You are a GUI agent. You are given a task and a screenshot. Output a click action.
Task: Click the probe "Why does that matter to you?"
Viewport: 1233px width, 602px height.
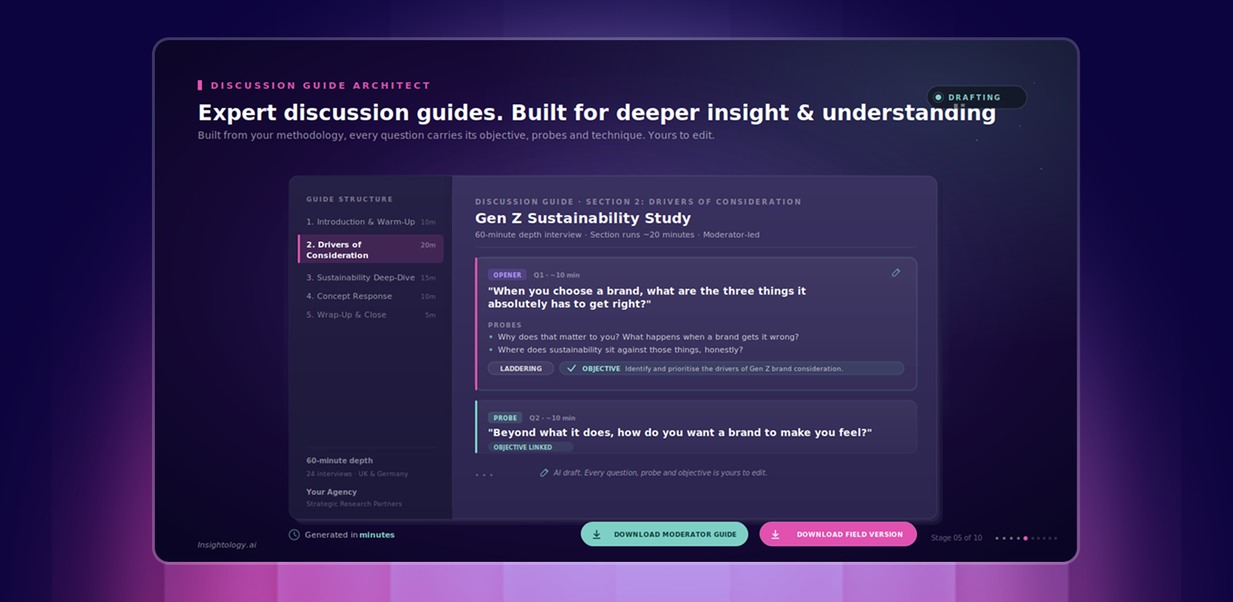point(648,337)
